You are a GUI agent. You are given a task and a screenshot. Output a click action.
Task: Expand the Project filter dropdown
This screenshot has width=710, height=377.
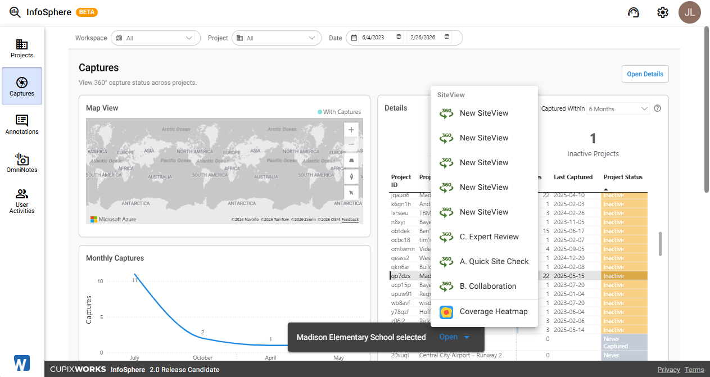click(x=277, y=38)
